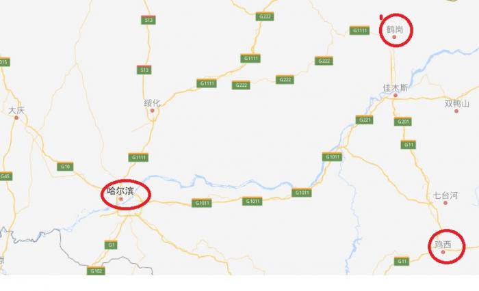This screenshot has height=291, width=479.
Task: Click the G1111 shield beside 鹤岗
Action: 359,30
